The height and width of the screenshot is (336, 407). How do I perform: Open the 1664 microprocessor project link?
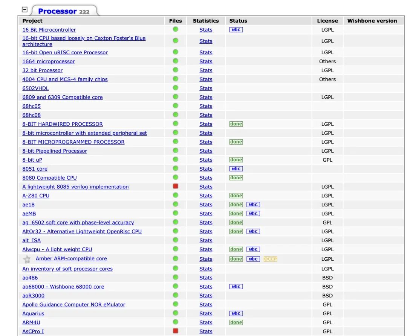[49, 61]
